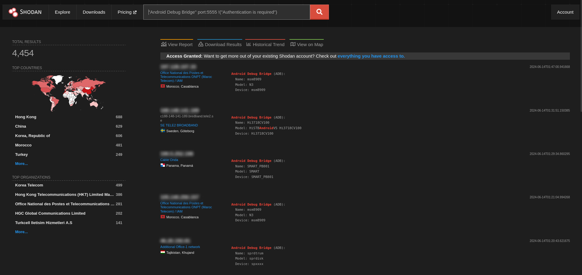
Task: Open the View on Map tab
Action: 306,44
